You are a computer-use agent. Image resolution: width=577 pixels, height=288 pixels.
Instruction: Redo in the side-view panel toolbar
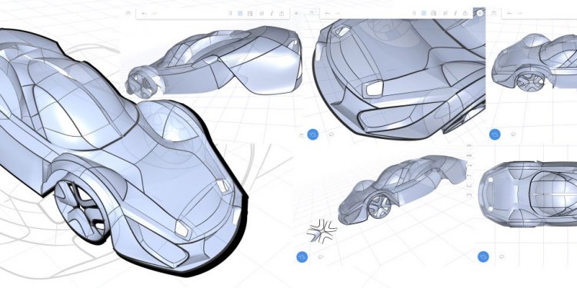click(x=519, y=13)
